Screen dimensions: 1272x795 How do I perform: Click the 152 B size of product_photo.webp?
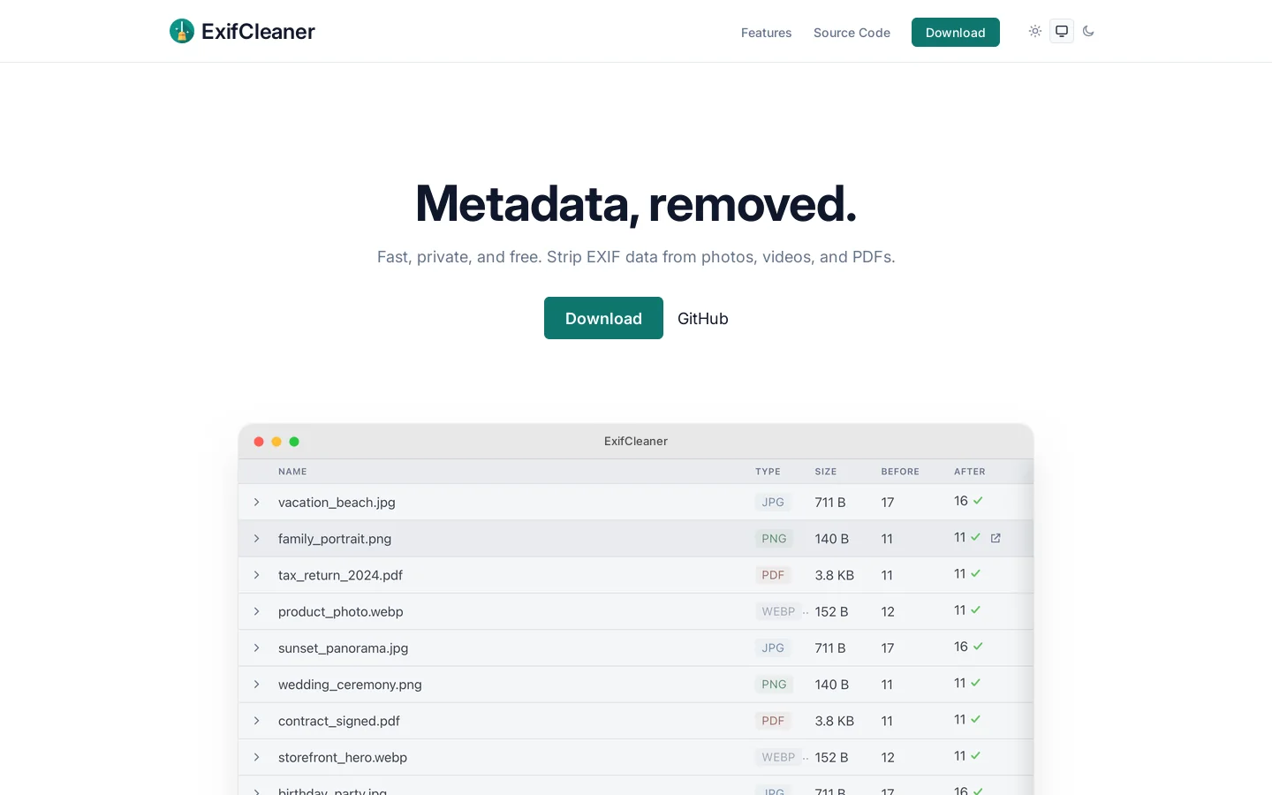click(x=831, y=611)
